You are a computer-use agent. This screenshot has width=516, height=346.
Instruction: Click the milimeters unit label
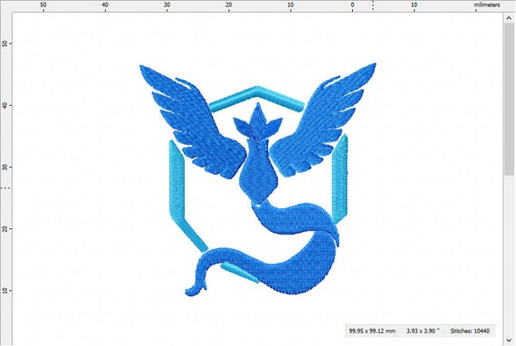(x=487, y=5)
